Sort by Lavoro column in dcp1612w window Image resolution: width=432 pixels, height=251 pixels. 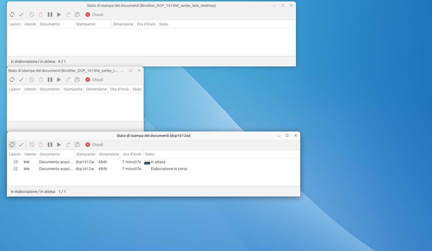point(15,154)
